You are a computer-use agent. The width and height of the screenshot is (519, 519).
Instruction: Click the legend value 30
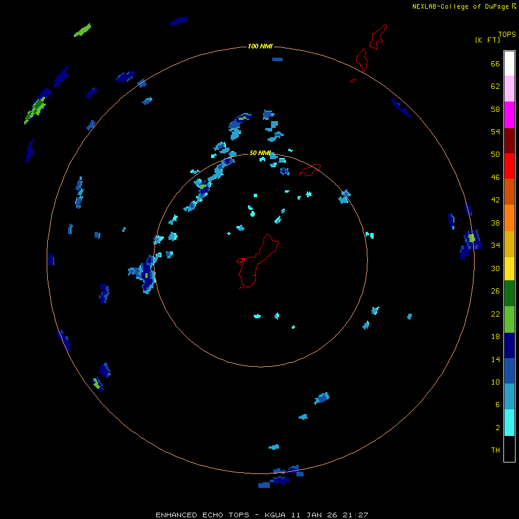pos(495,268)
